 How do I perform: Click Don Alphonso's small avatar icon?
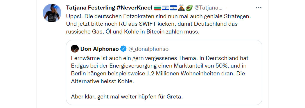pyautogui.click(x=75, y=49)
